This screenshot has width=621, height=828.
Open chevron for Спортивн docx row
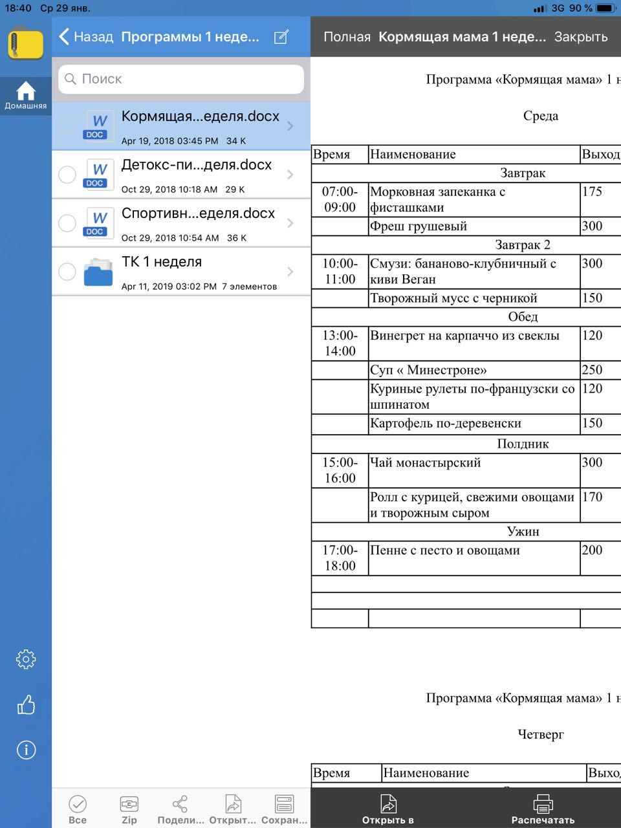[x=290, y=223]
